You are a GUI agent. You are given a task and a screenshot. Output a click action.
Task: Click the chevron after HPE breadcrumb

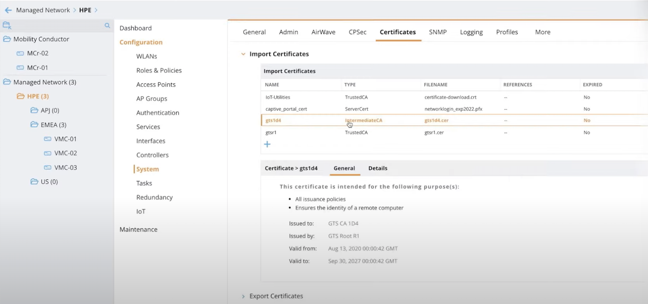point(96,10)
